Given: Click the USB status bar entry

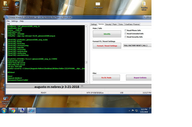Looking at the screenshot, I should click(121, 93).
